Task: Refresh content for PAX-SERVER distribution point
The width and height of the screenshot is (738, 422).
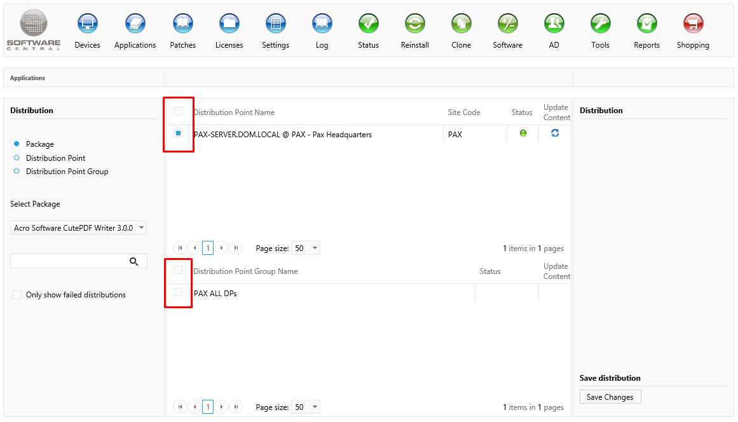Action: [555, 133]
